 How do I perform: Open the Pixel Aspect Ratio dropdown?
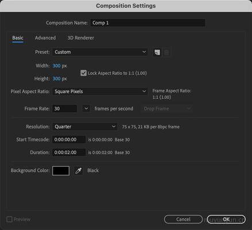100,91
